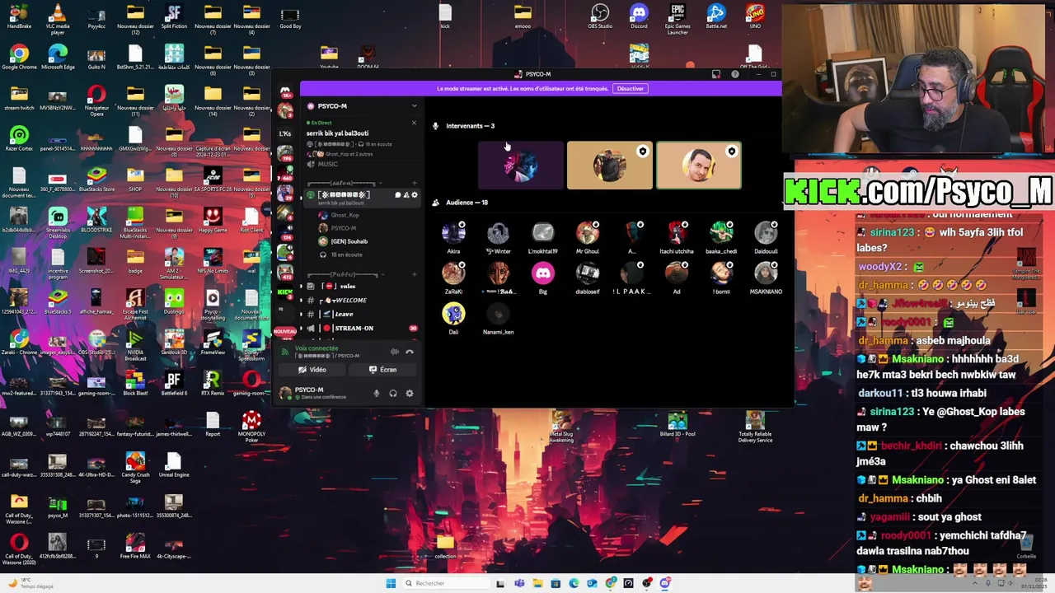This screenshot has height=593, width=1055.
Task: Click audience member Itachi utchiha avatar
Action: (677, 234)
